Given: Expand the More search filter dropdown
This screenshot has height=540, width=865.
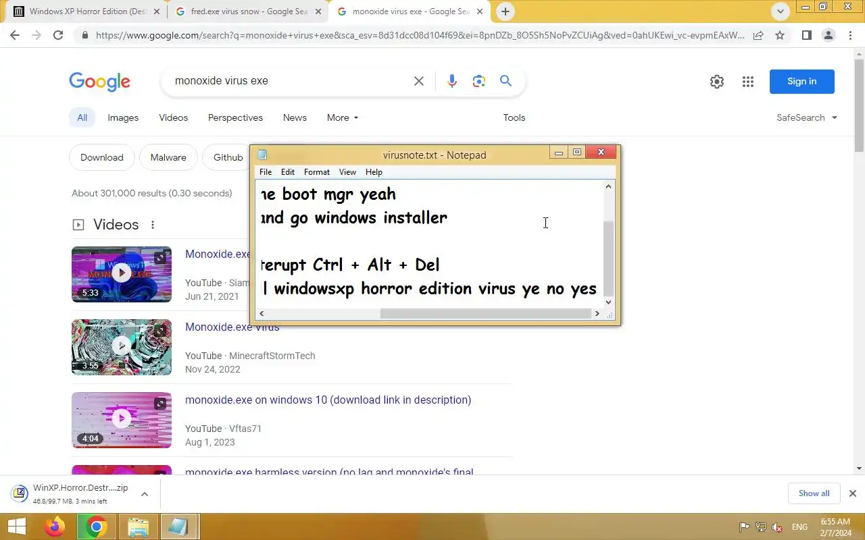Looking at the screenshot, I should (x=343, y=117).
